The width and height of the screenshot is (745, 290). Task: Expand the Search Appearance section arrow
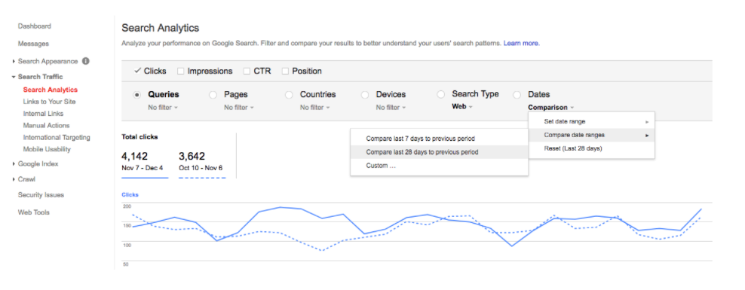(14, 62)
